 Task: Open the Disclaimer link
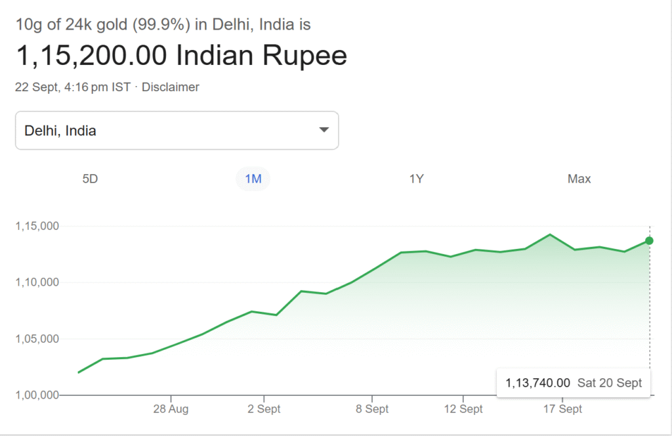pos(171,87)
